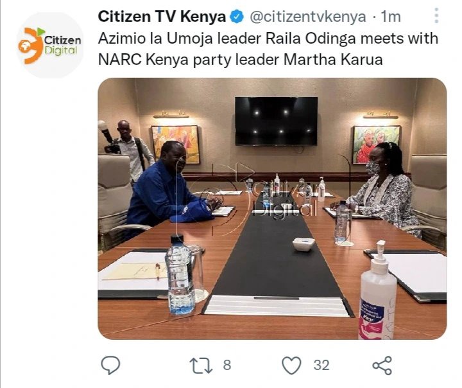The width and height of the screenshot is (462, 388).
Task: Open the Citizen TV Kenya display name
Action: pyautogui.click(x=162, y=17)
